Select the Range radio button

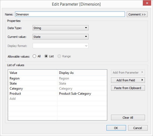[59, 56]
